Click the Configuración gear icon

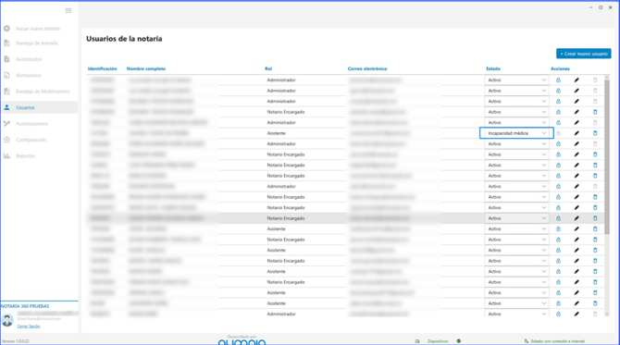(6, 140)
